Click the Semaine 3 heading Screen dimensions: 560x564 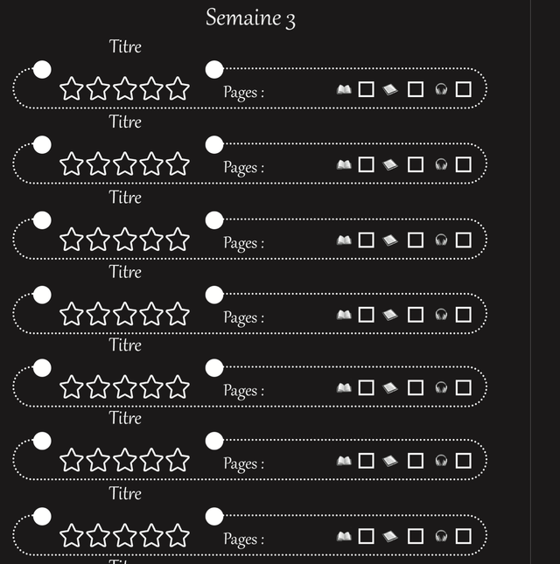[x=250, y=17]
